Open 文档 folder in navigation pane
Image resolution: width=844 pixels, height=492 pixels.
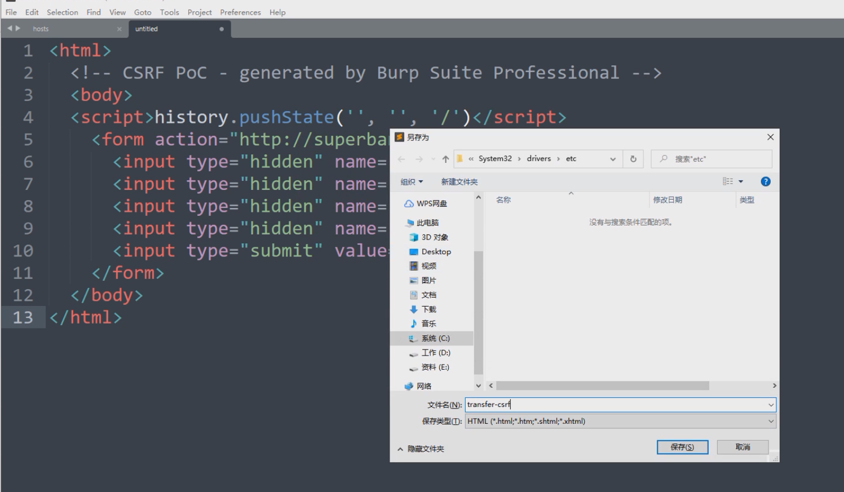[x=423, y=295]
